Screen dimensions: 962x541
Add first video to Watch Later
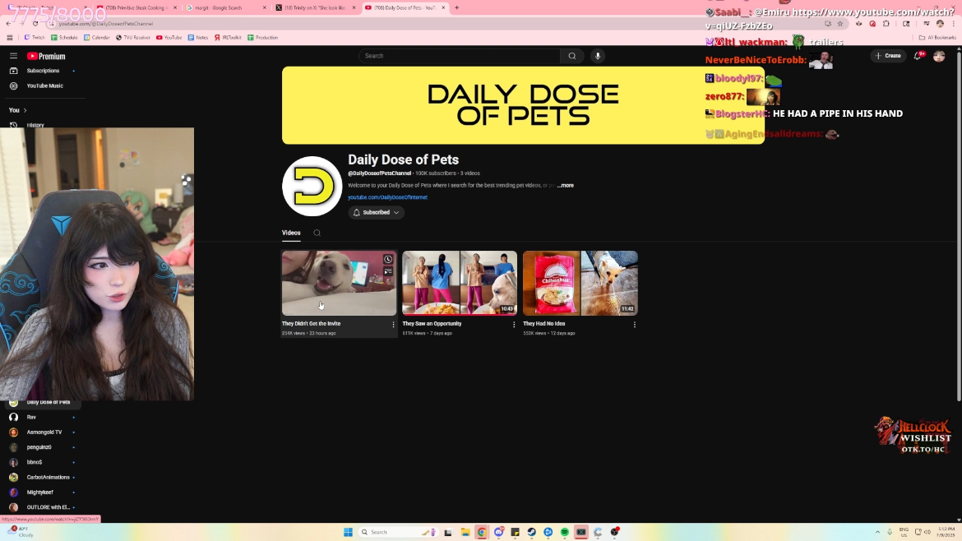point(388,260)
